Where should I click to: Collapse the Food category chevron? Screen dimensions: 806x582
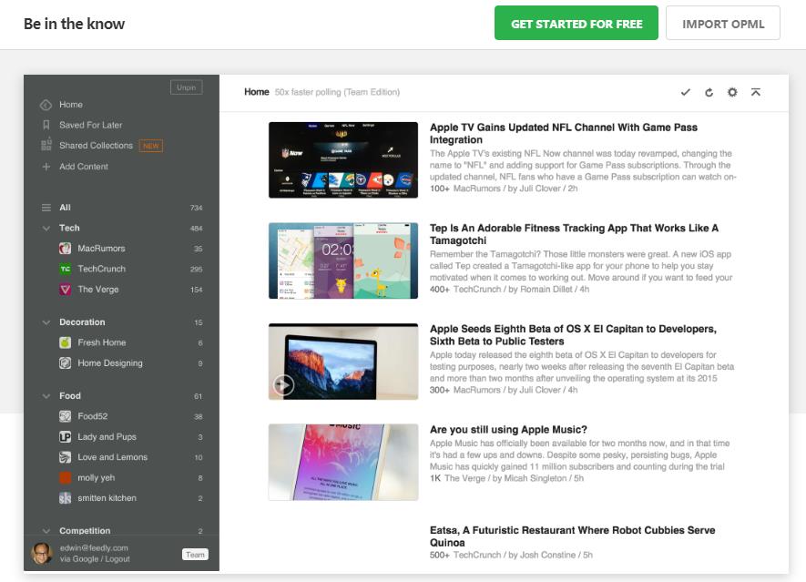(x=46, y=396)
